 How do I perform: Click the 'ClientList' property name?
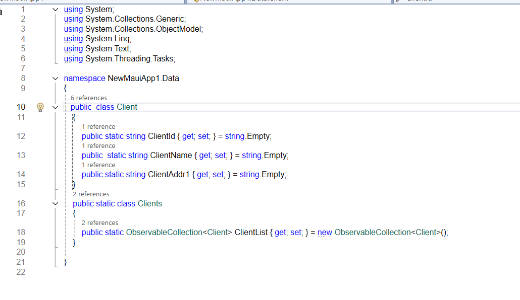click(251, 233)
